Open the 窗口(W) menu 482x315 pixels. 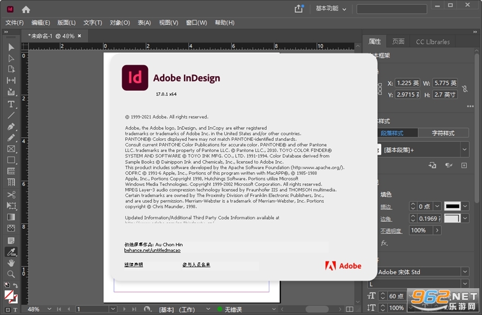(197, 22)
